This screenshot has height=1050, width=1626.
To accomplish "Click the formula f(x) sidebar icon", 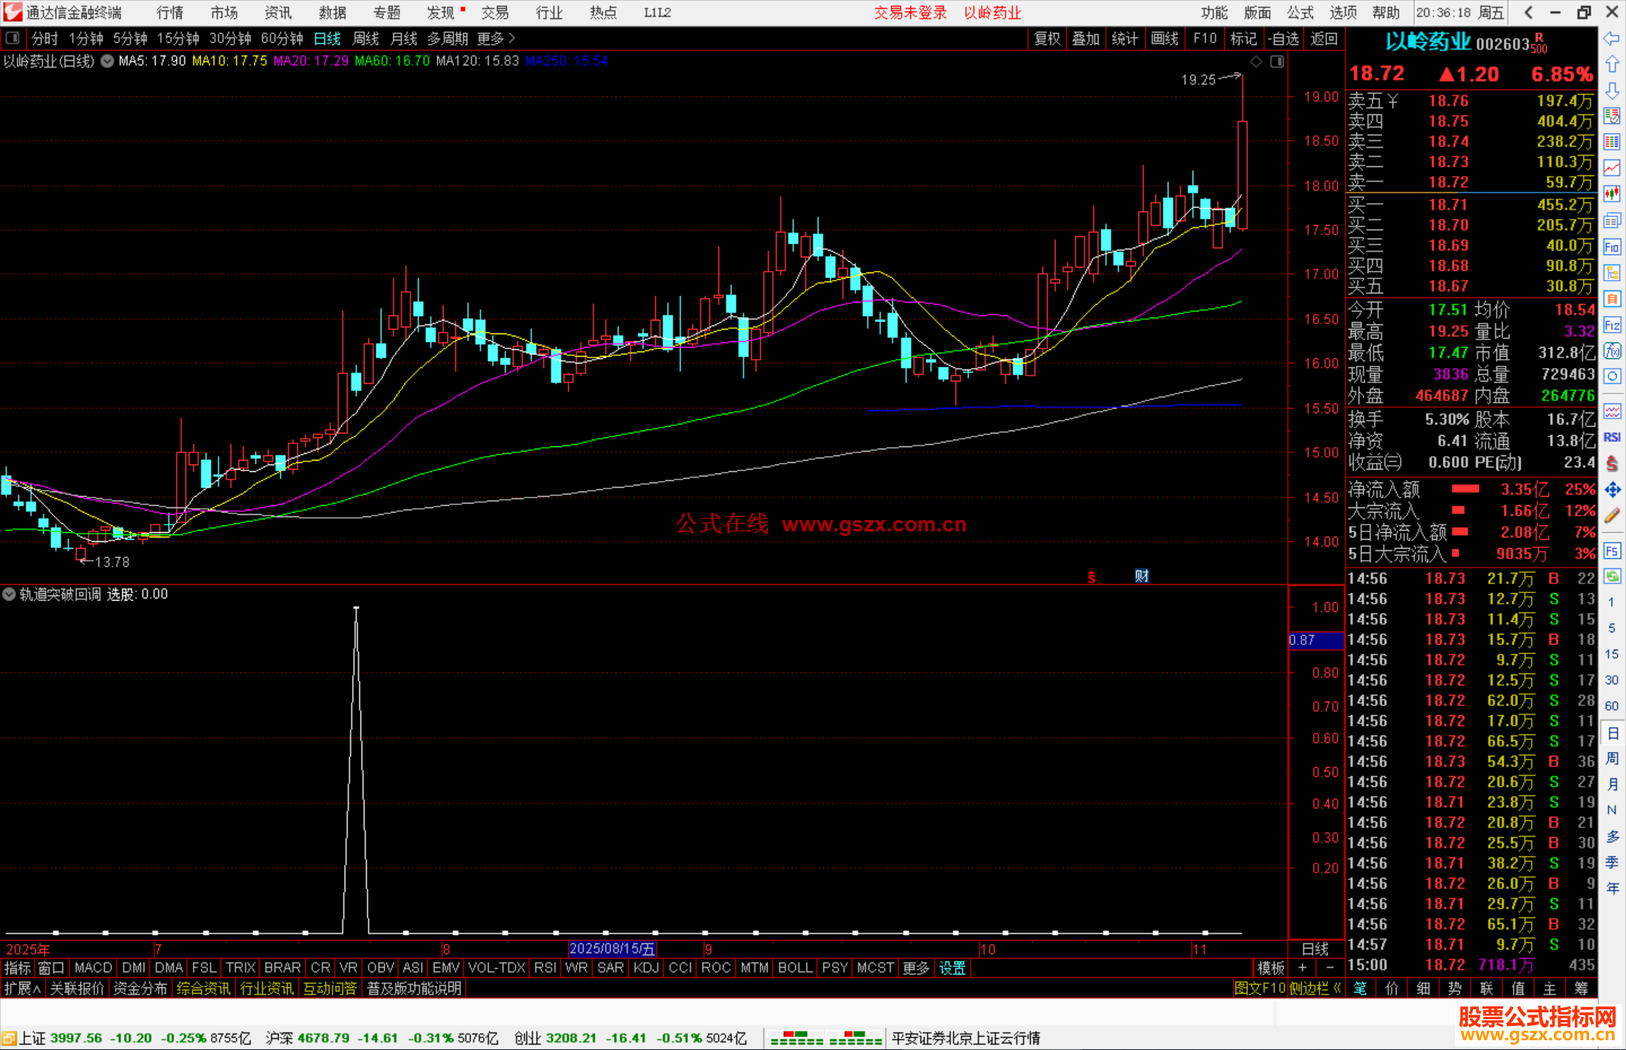I will pos(1612,351).
